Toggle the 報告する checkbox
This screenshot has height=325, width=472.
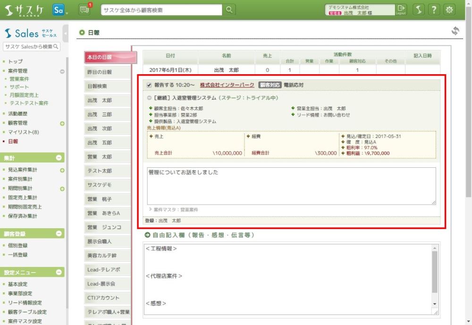pos(149,86)
